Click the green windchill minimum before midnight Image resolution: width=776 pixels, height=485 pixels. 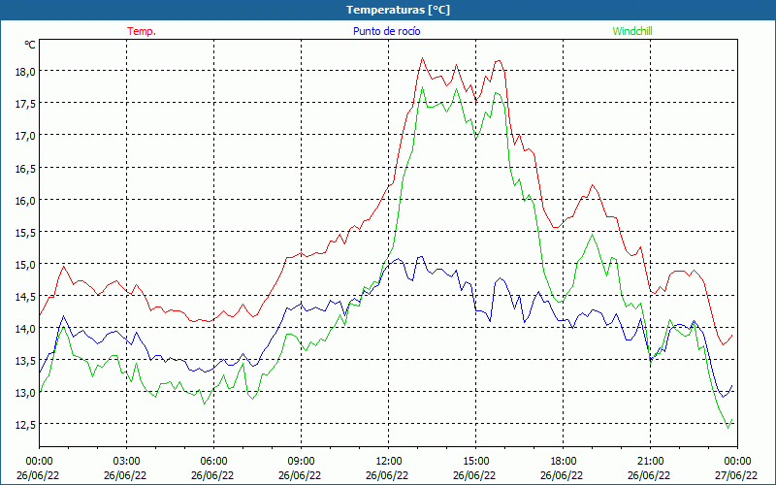pyautogui.click(x=728, y=428)
